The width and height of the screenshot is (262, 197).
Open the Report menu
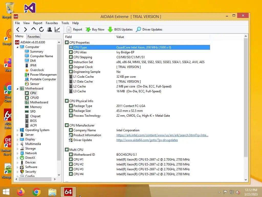coord(38,23)
